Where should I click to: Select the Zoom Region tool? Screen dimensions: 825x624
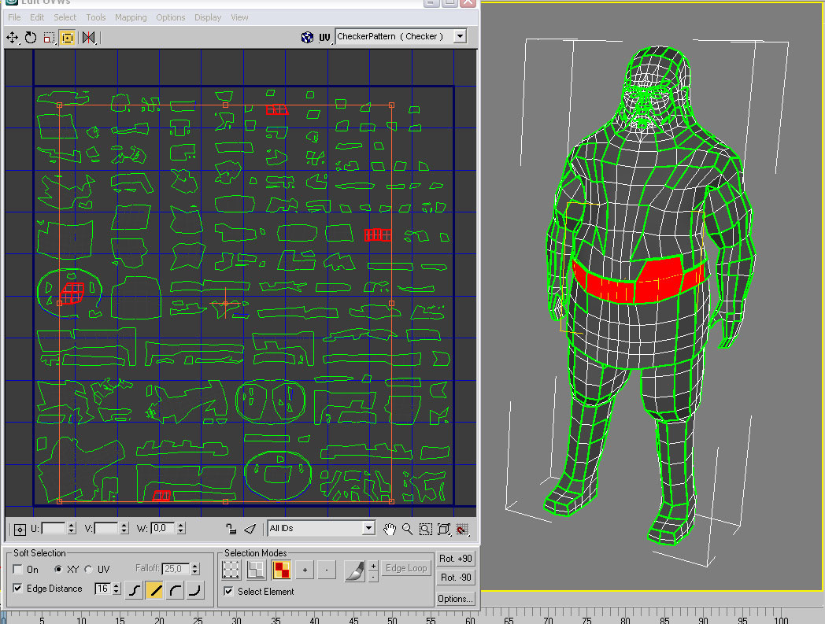tap(426, 529)
